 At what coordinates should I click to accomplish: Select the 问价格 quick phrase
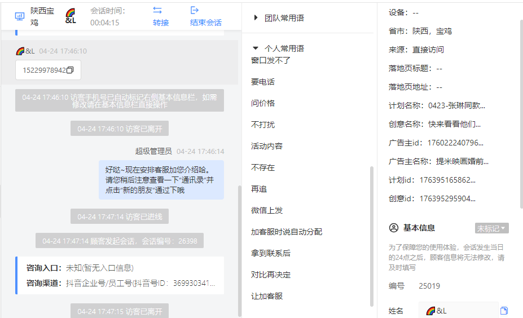tap(263, 103)
